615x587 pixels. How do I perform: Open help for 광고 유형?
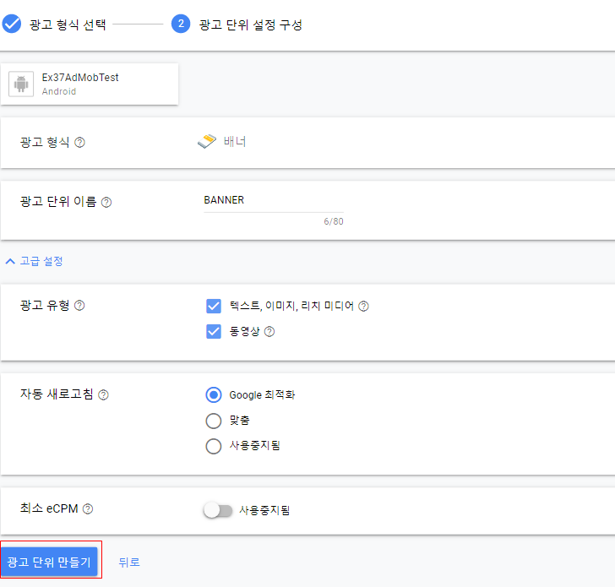pos(79,305)
